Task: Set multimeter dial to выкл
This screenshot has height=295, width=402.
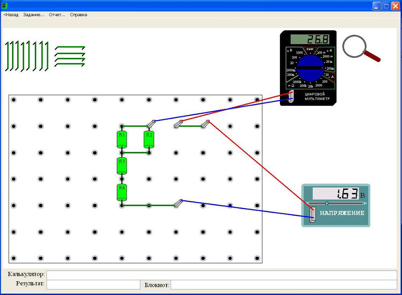Action: [310, 49]
